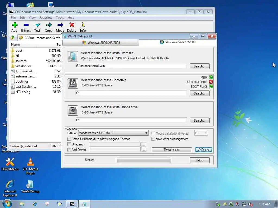Image resolution: width=278 pixels, height=208 pixels.
Task: Open the Tweaks >>> panel
Action: click(x=172, y=150)
